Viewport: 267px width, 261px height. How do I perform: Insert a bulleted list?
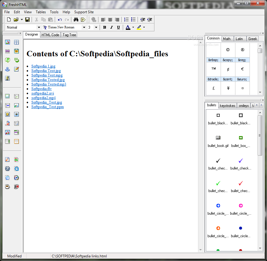[x=133, y=20]
